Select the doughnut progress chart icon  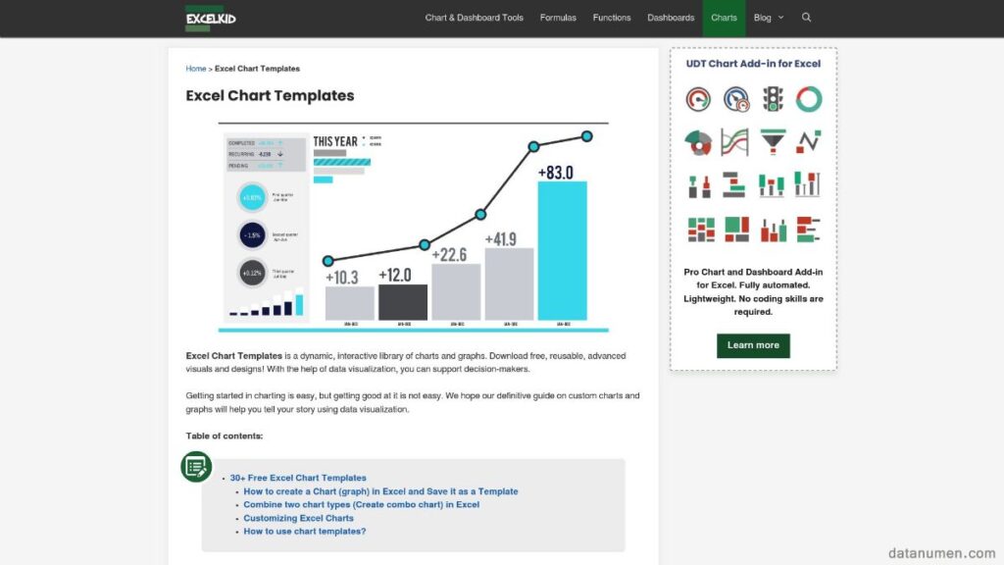click(x=807, y=100)
